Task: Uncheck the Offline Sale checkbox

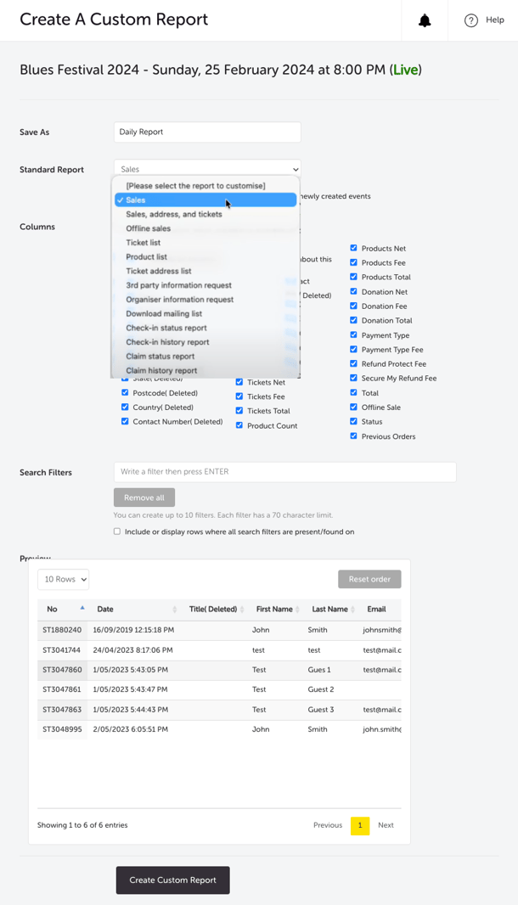Action: pos(353,407)
